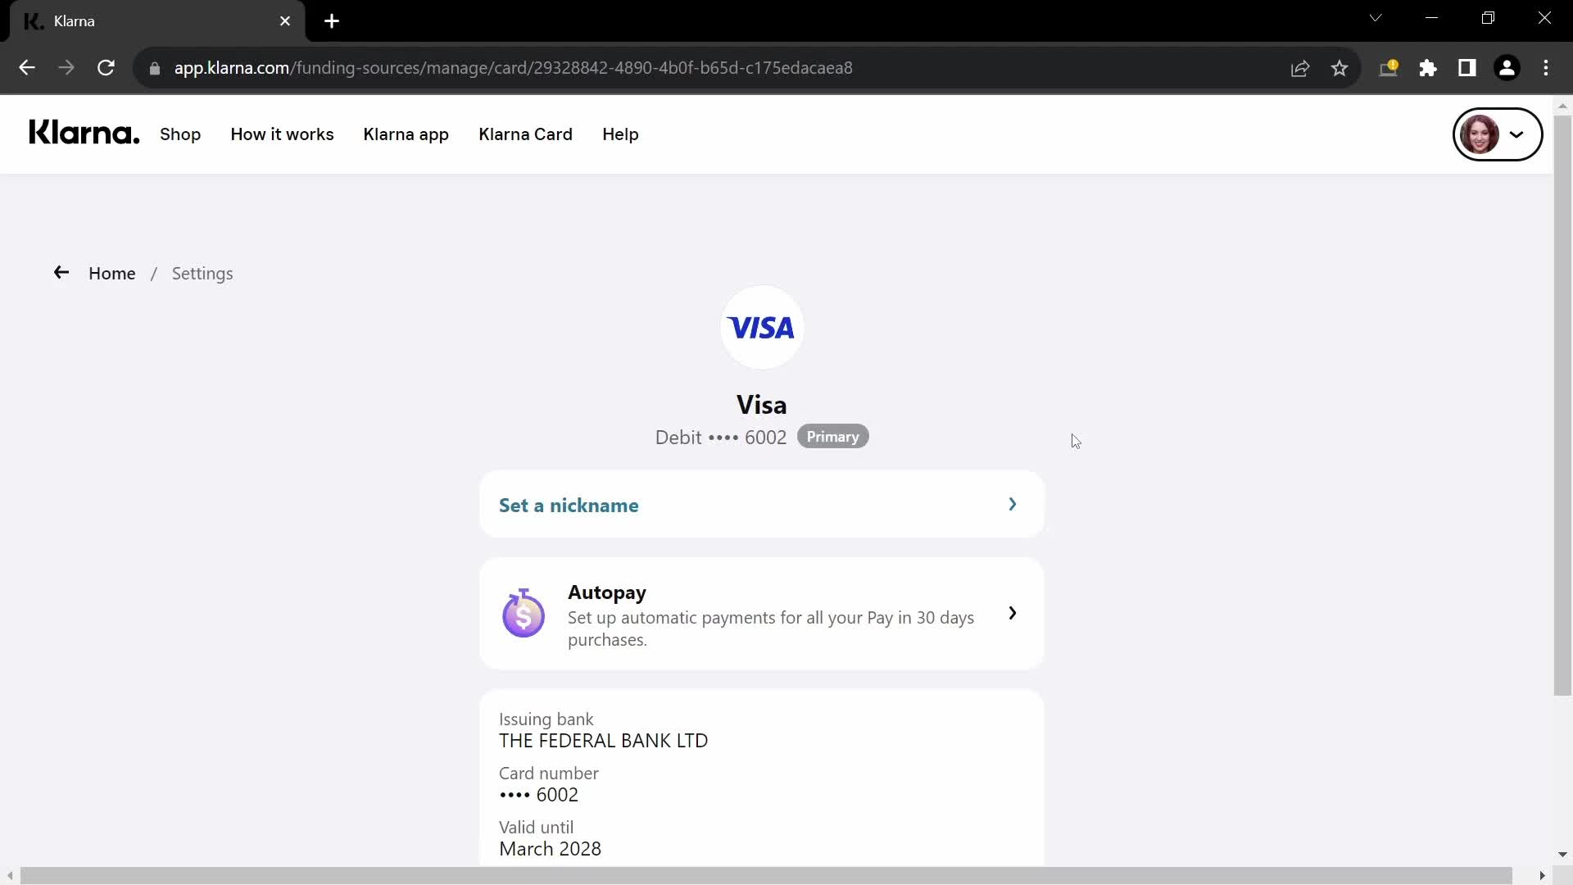Open the Shop menu item
1573x885 pixels.
[180, 134]
